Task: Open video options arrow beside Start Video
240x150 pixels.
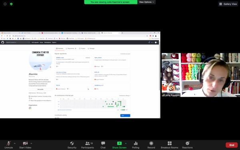Action: (x=31, y=144)
